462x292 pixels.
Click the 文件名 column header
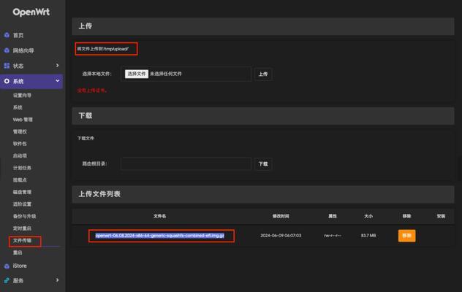[159, 216]
